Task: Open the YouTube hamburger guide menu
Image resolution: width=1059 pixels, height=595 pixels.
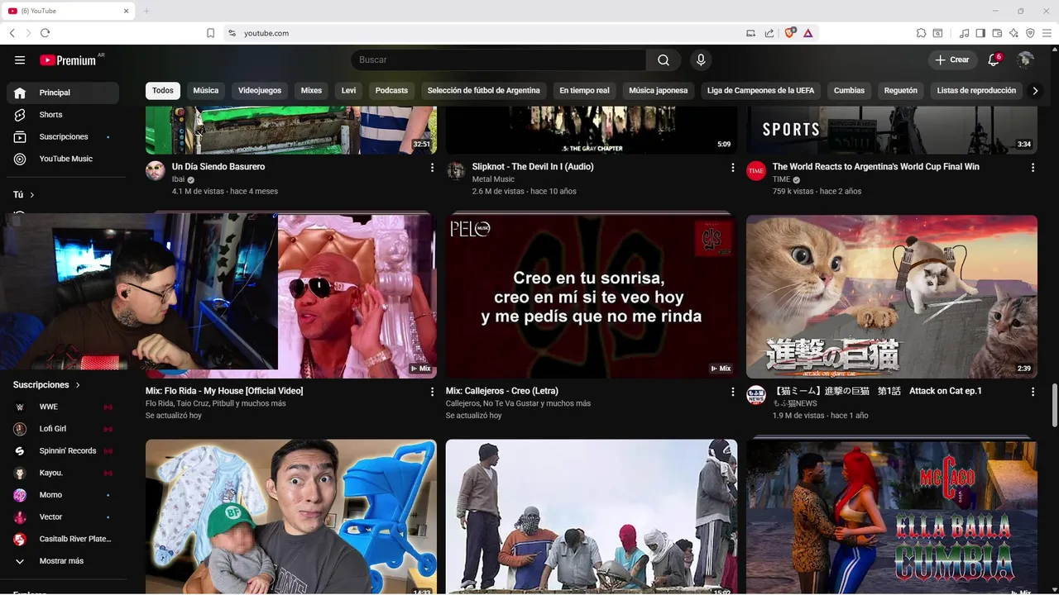Action: click(x=20, y=60)
